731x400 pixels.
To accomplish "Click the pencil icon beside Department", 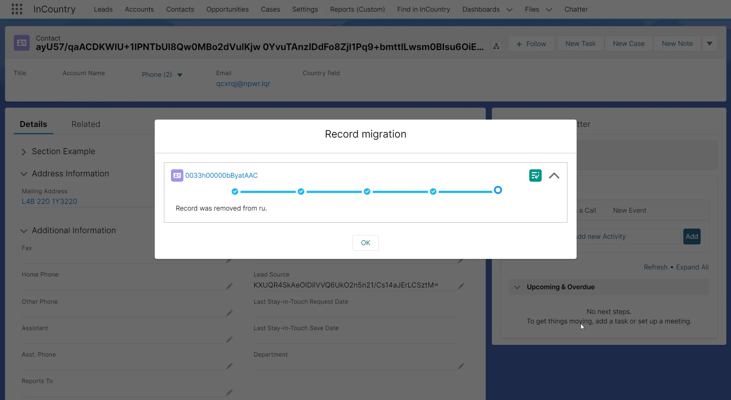I will 461,366.
